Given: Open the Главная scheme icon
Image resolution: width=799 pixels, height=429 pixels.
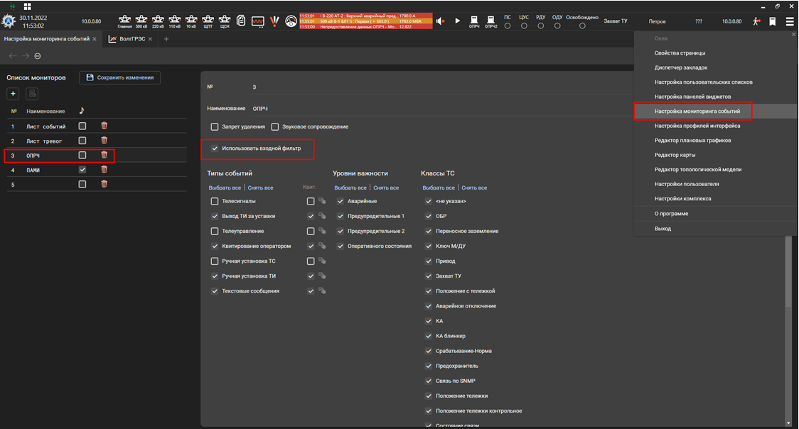Looking at the screenshot, I should click(124, 20).
